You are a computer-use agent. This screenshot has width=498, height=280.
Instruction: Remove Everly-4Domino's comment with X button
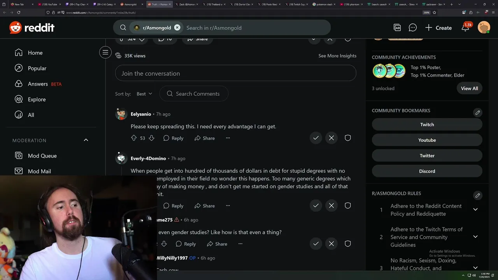point(331,206)
